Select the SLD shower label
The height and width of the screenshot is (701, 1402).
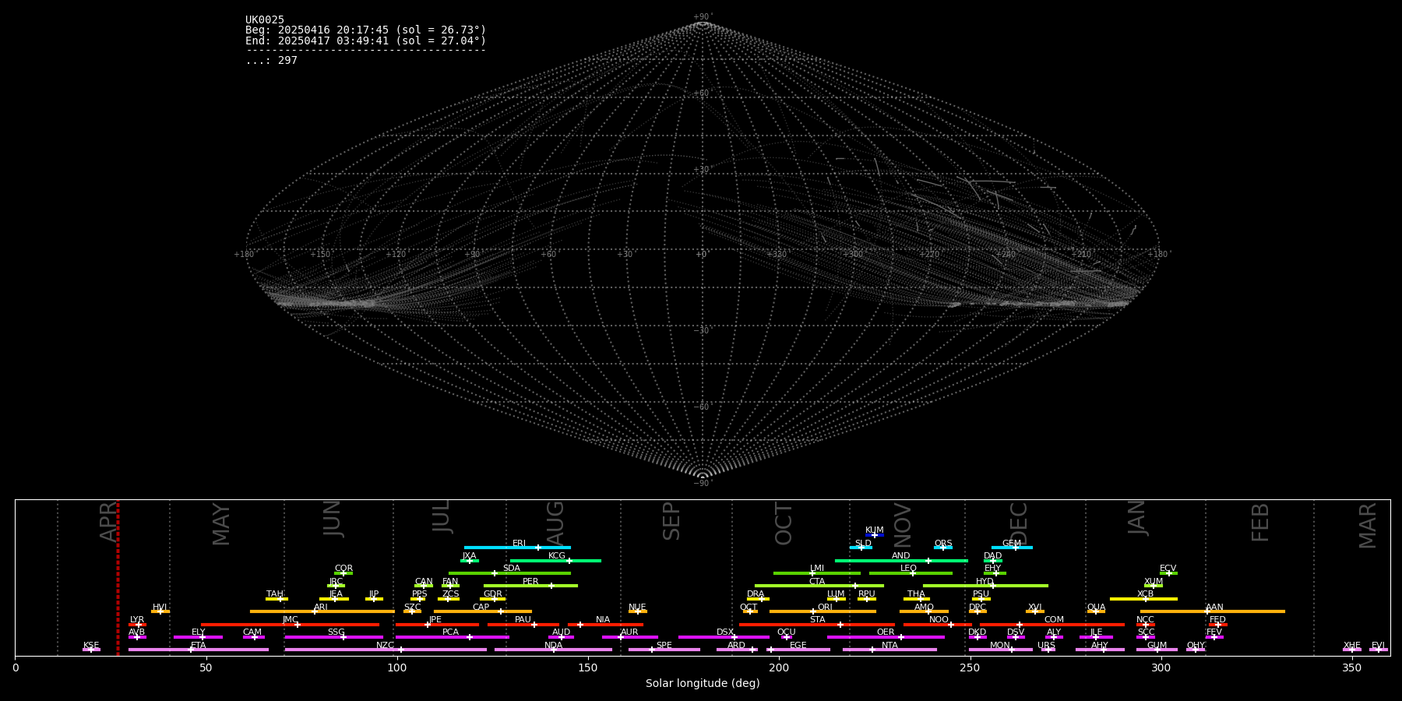coord(863,544)
